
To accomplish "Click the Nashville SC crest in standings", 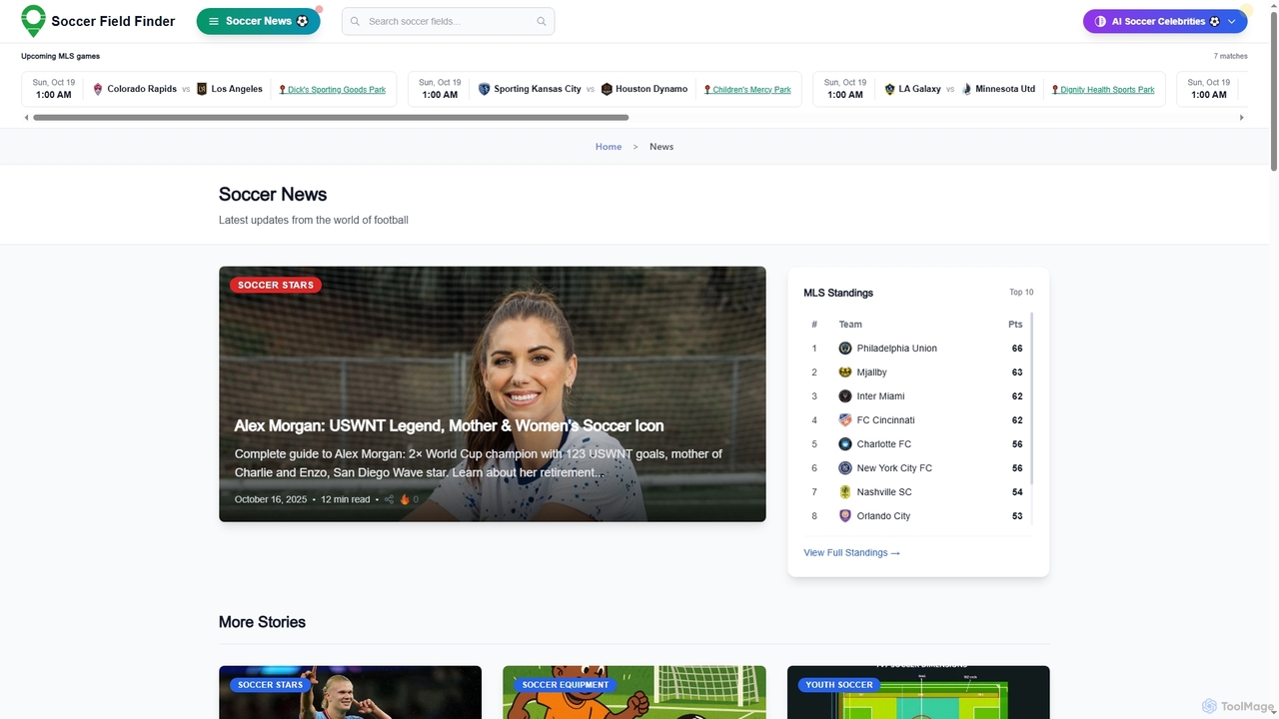I will 845,492.
